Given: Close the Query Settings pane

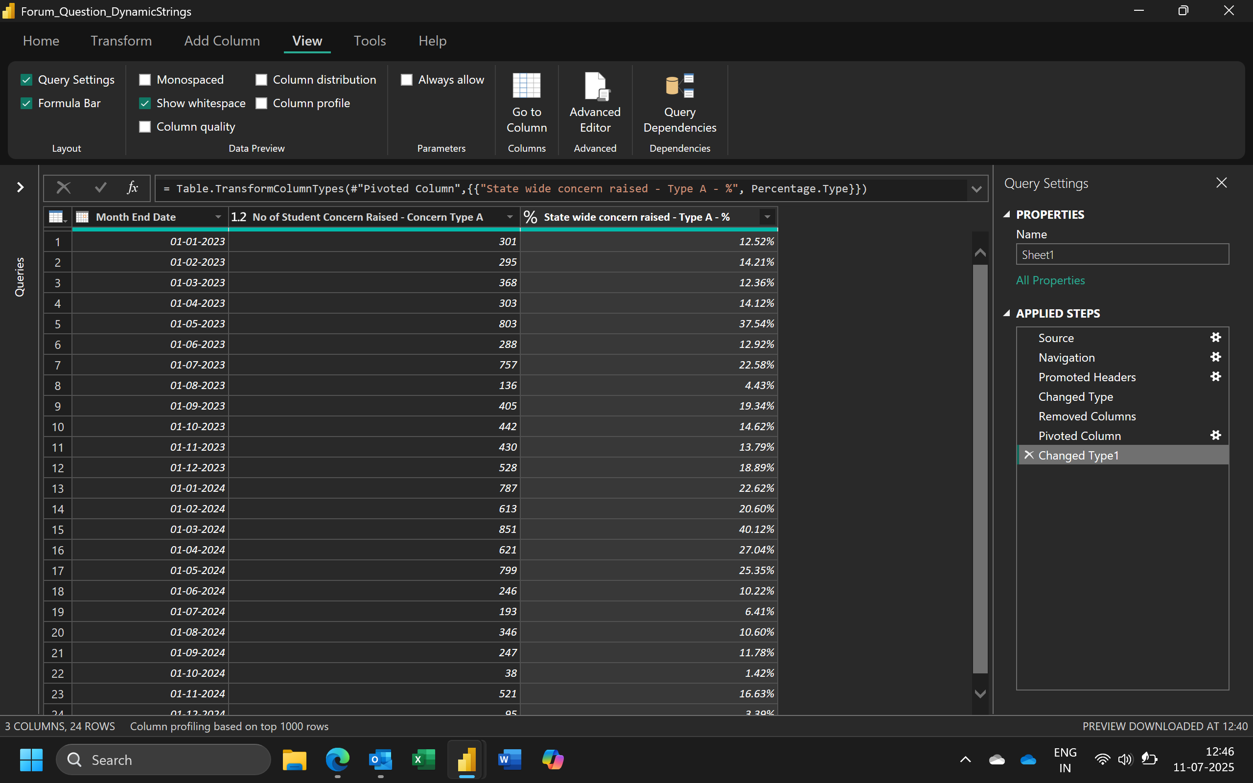Looking at the screenshot, I should click(x=1221, y=183).
